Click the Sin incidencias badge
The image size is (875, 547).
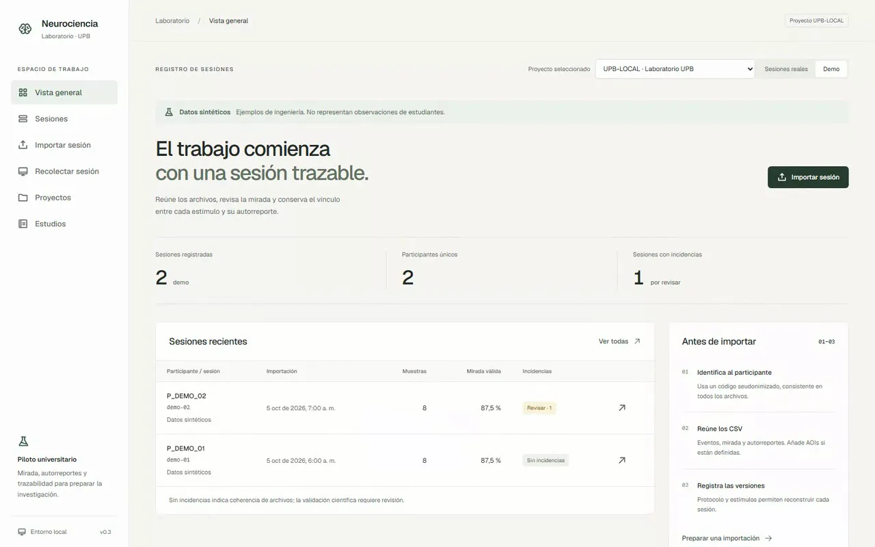(546, 460)
